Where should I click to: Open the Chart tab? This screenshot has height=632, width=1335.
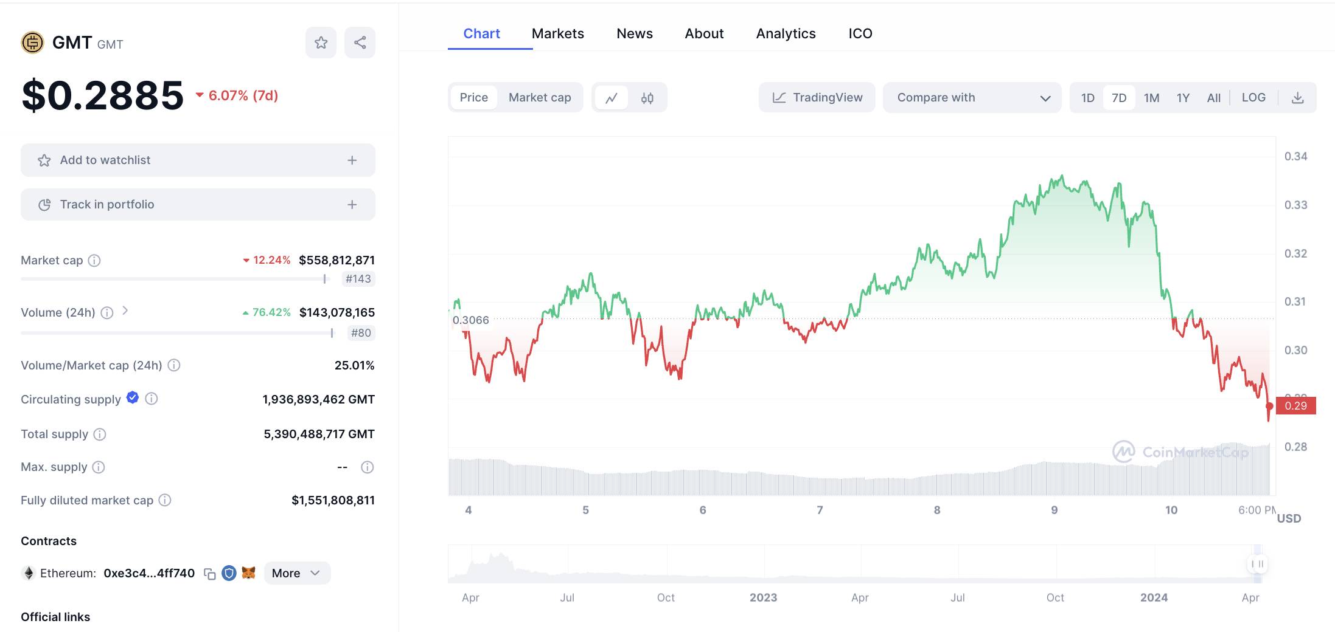(481, 33)
